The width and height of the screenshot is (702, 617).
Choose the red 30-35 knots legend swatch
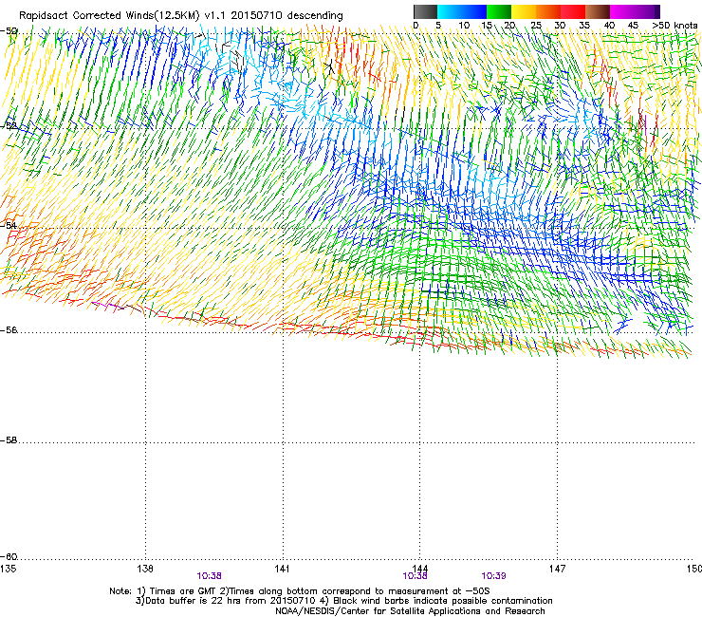coord(573,11)
